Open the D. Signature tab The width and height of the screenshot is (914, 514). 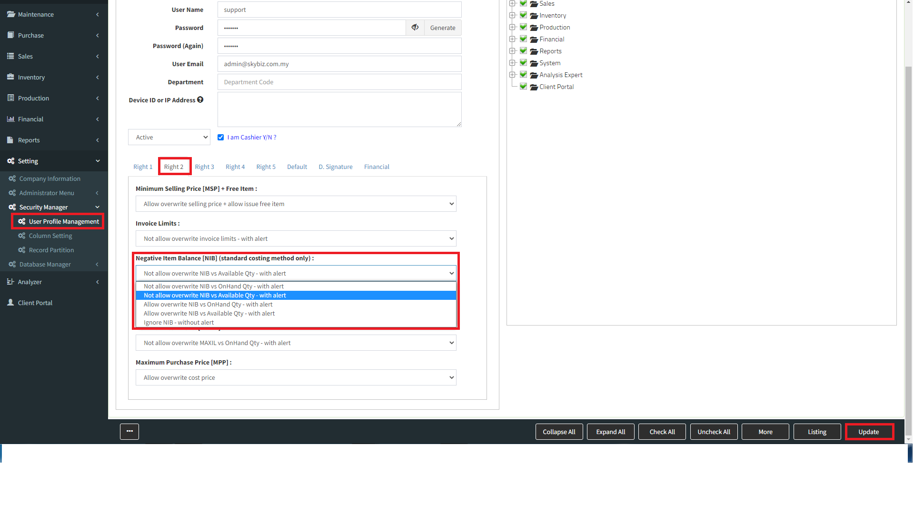[336, 167]
